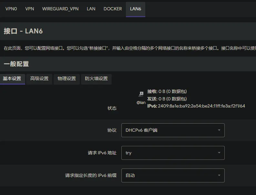Image resolution: width=256 pixels, height=195 pixels.
Task: Click the 一般配置 section header
Action: 16,64
